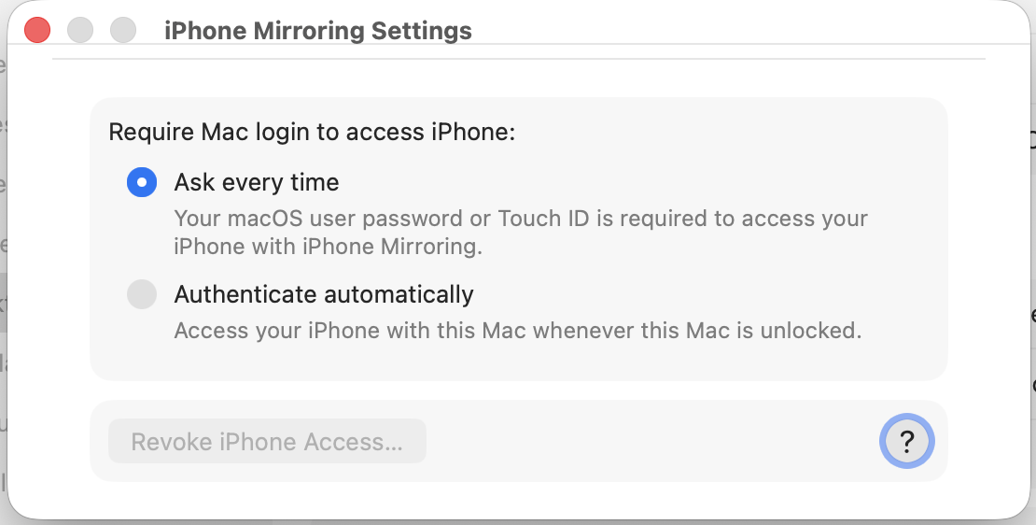Click the macOS password or Touch ID description
1036x525 pixels.
521,220
